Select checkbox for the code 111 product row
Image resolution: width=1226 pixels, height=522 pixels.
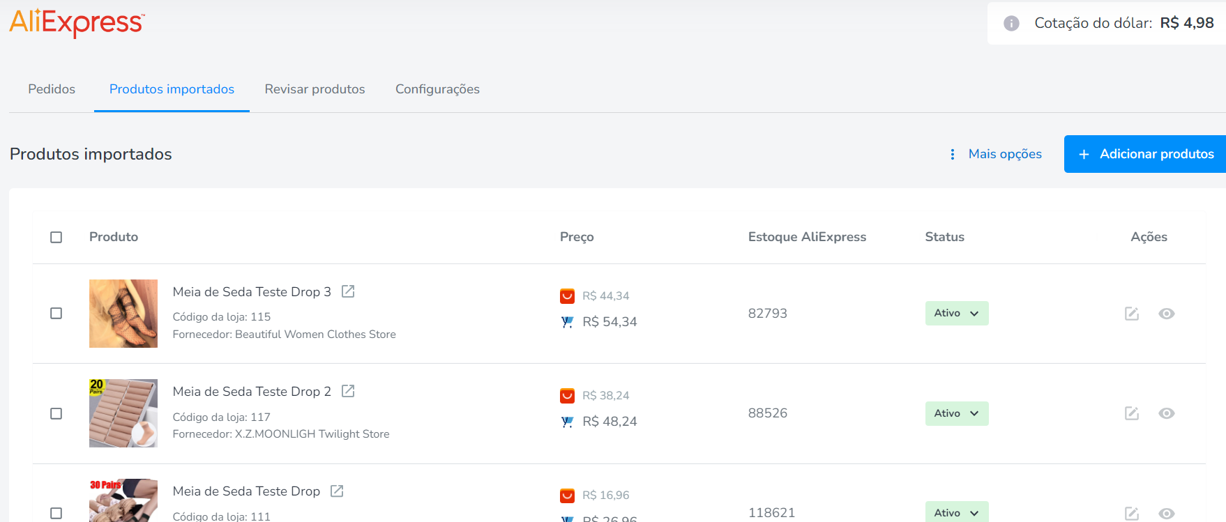56,513
